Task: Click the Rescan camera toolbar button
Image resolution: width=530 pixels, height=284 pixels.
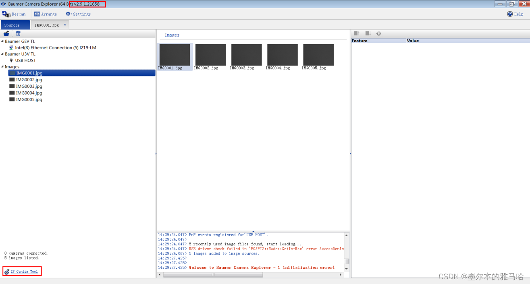Action: point(14,14)
